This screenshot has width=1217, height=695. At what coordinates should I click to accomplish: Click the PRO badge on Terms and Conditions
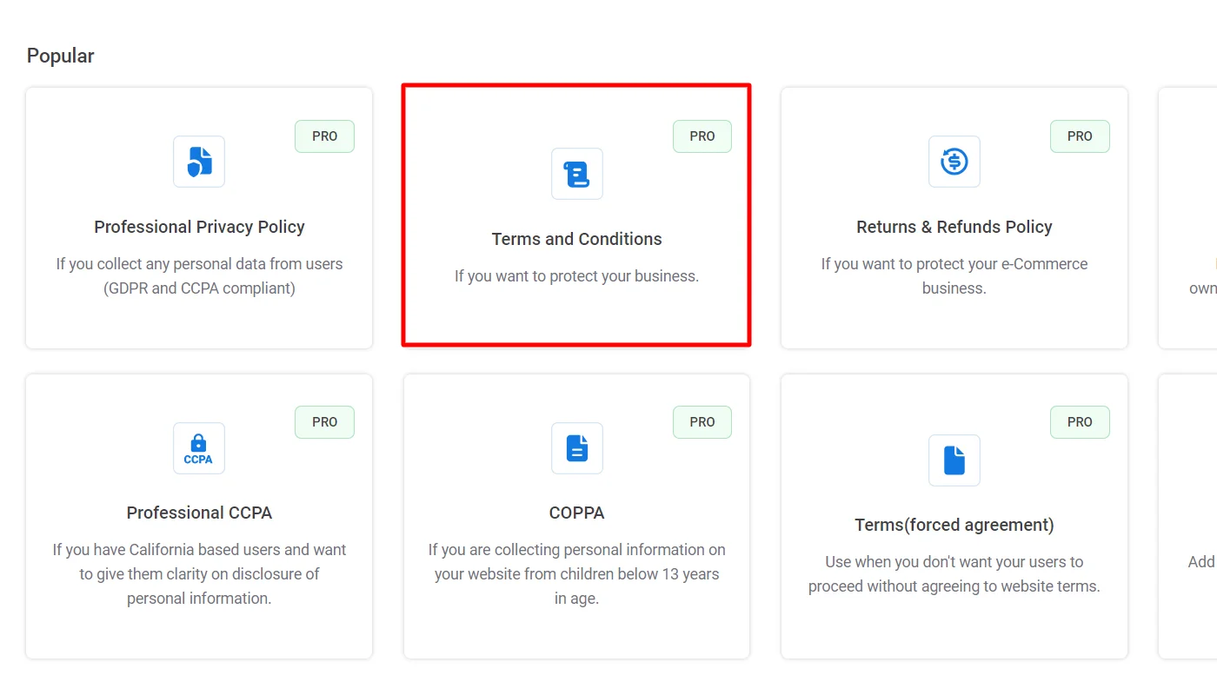point(702,136)
